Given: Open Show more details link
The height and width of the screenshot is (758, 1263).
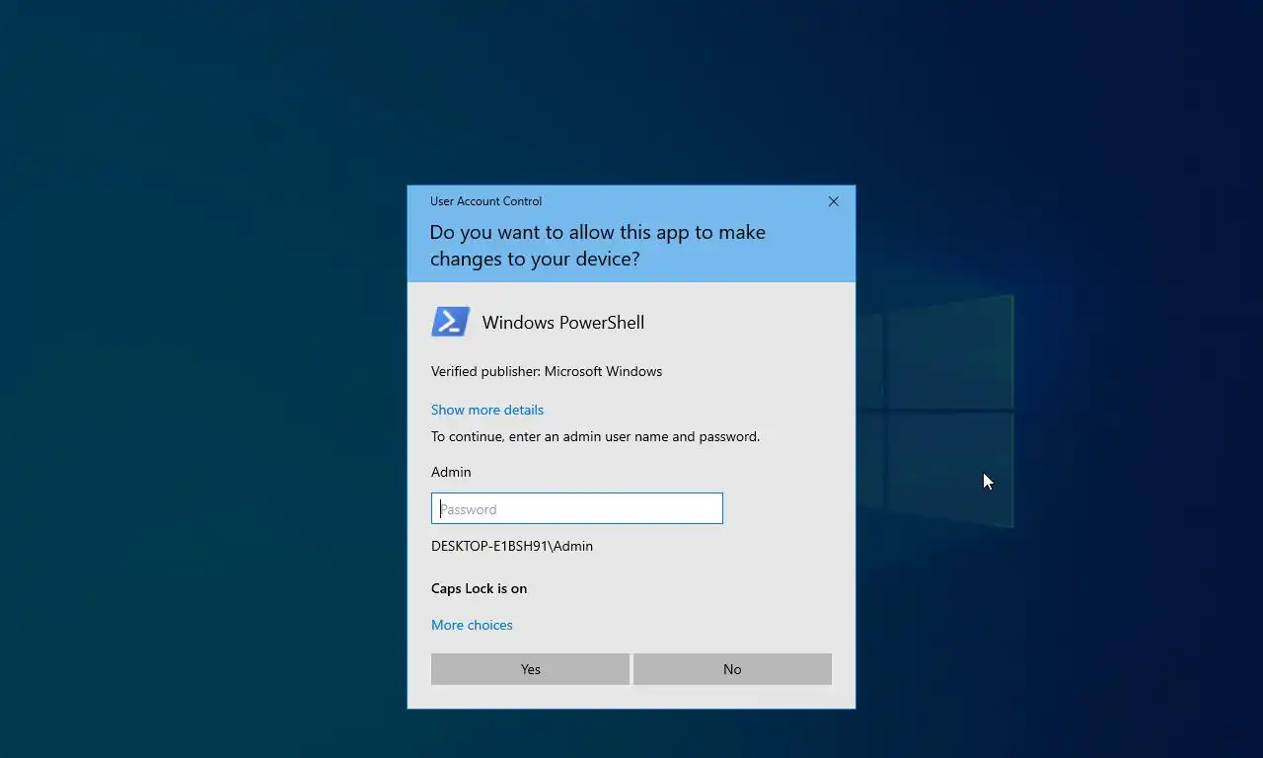Looking at the screenshot, I should coord(487,410).
